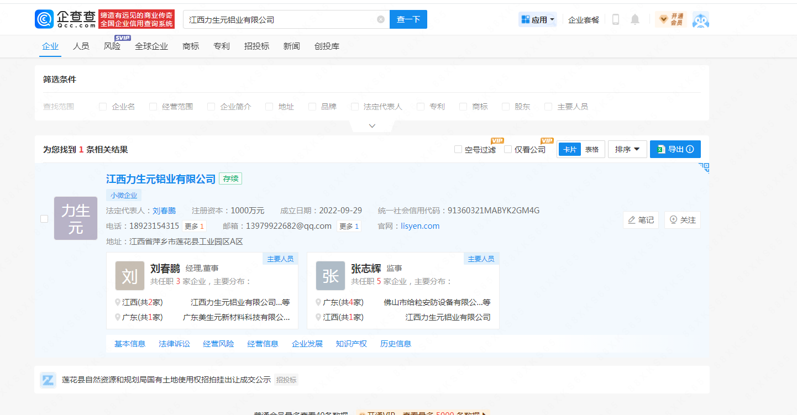Open the 排序 sort dropdown
The height and width of the screenshot is (415, 797).
[x=627, y=149]
